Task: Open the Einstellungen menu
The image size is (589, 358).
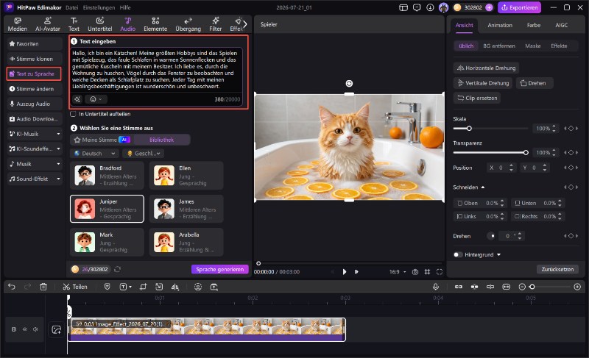Action: (99, 7)
